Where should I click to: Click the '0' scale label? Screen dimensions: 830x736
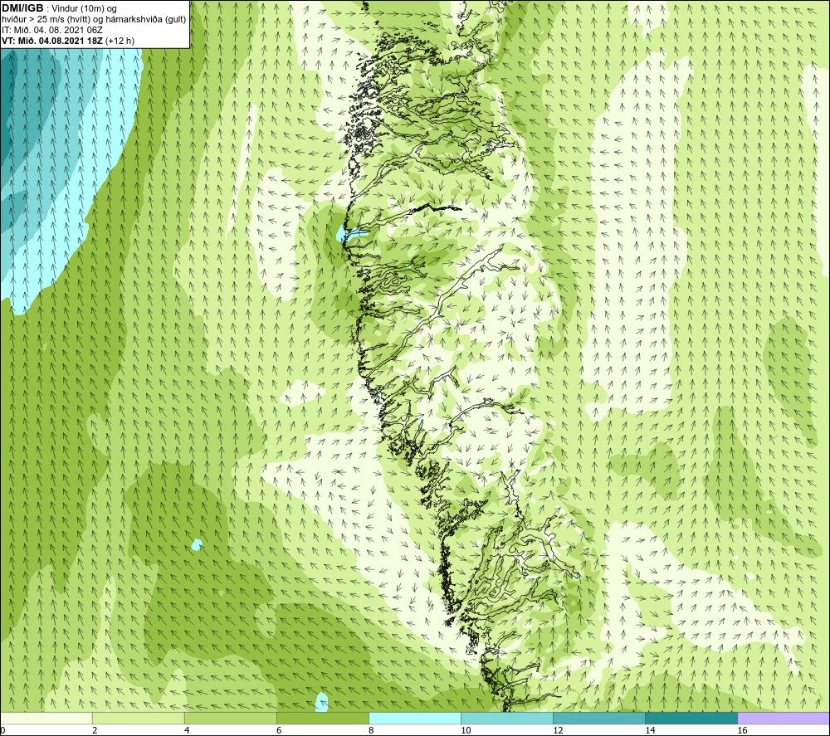click(2, 731)
